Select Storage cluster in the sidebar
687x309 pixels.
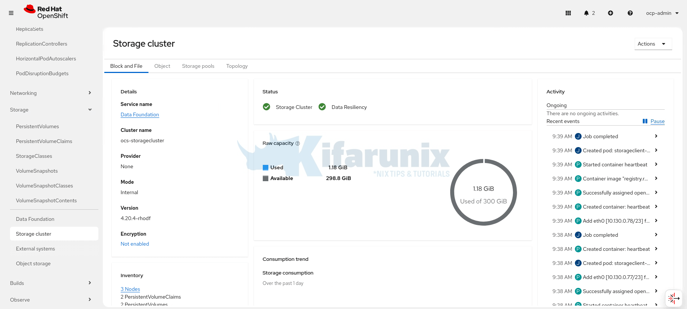point(54,234)
